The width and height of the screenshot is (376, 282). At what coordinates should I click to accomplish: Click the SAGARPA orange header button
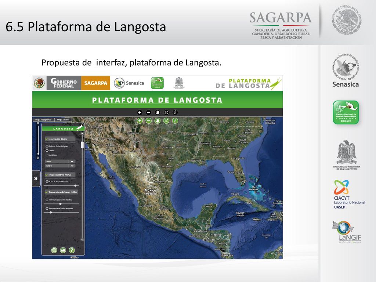(95, 83)
